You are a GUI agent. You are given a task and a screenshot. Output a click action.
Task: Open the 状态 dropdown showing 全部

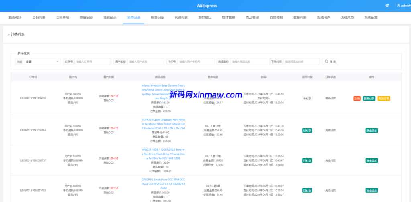pos(43,61)
